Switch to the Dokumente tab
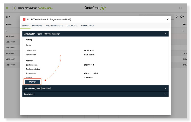 pos(37,26)
